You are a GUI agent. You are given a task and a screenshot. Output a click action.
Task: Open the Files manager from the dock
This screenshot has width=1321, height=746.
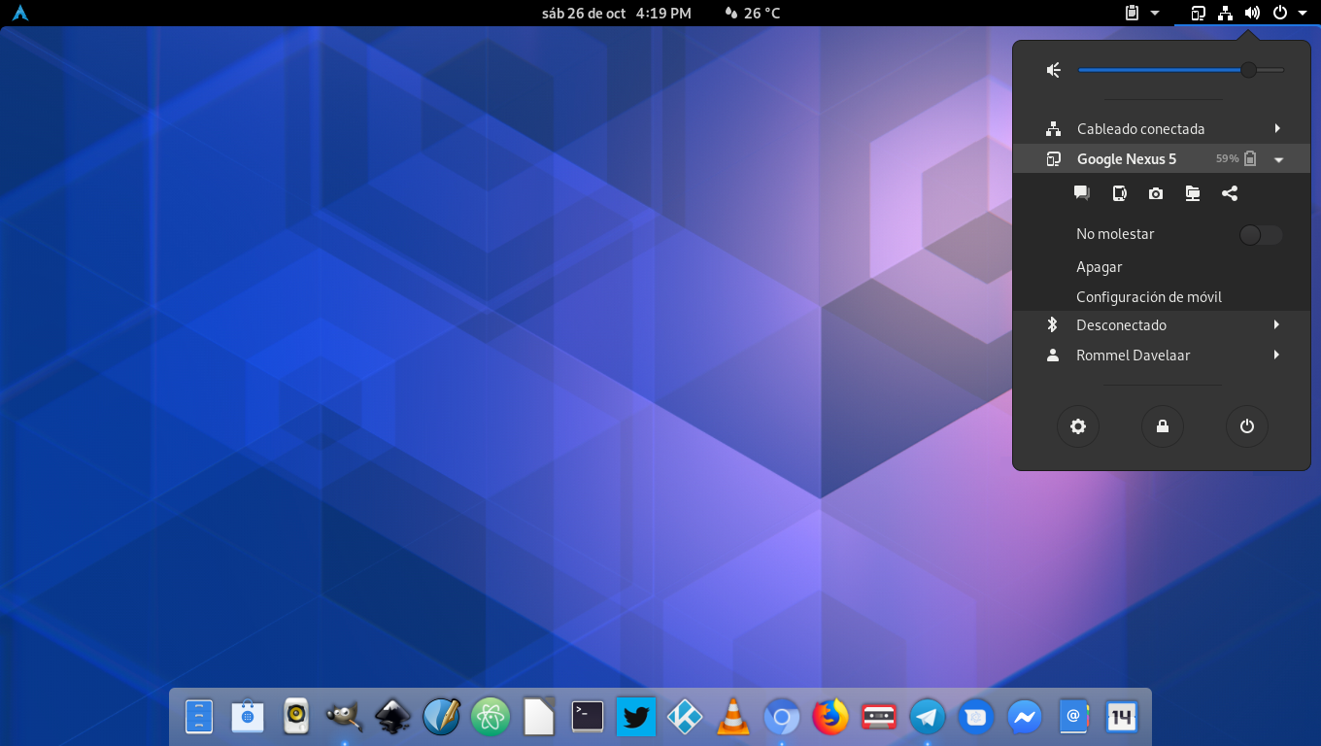[x=199, y=717]
